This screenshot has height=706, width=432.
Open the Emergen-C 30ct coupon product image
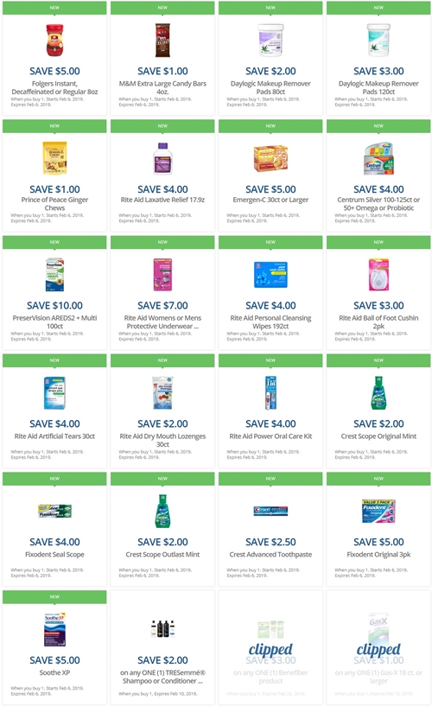coord(270,158)
